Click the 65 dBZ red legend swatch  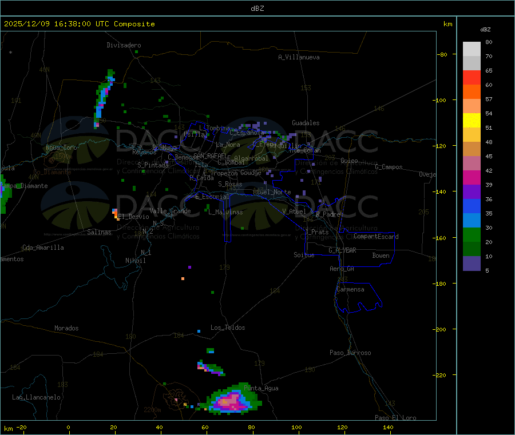[x=472, y=77]
